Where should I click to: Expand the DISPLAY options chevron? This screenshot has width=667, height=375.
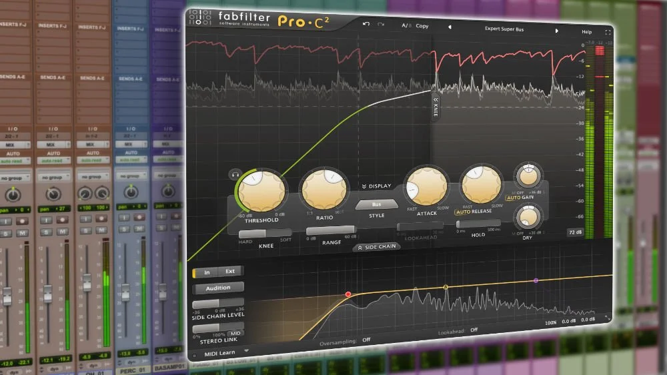(x=364, y=186)
